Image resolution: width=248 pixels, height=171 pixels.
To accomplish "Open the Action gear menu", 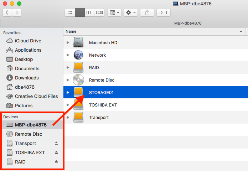I will [x=131, y=12].
